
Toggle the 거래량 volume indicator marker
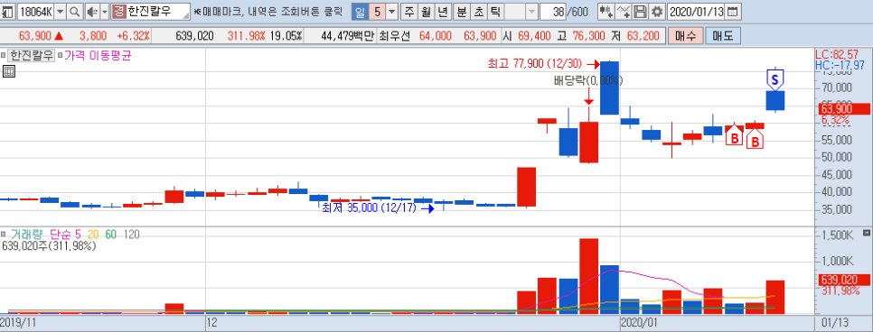coord(4,235)
